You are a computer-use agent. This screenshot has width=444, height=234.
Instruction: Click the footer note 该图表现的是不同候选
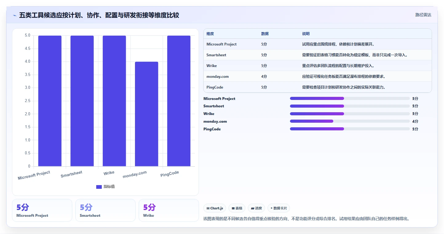[306, 219]
